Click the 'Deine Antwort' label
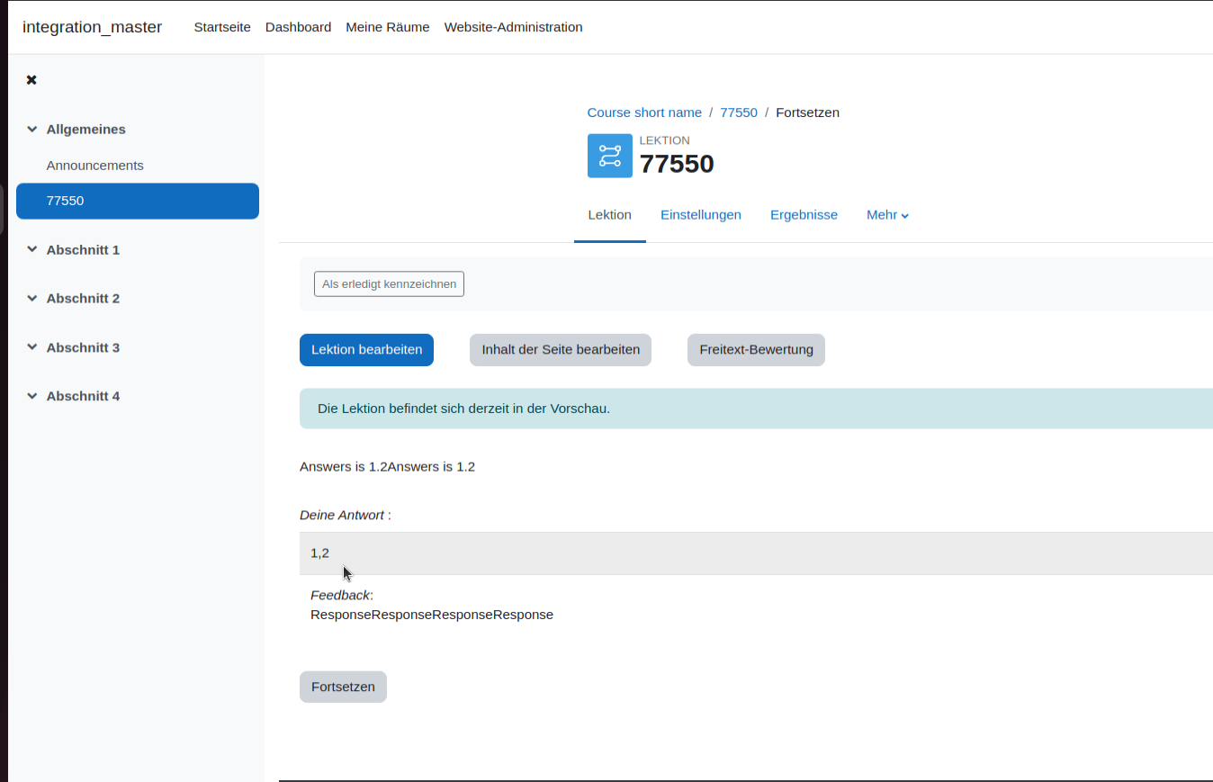 342,516
